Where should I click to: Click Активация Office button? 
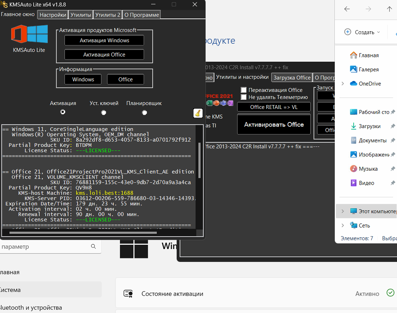click(x=104, y=54)
